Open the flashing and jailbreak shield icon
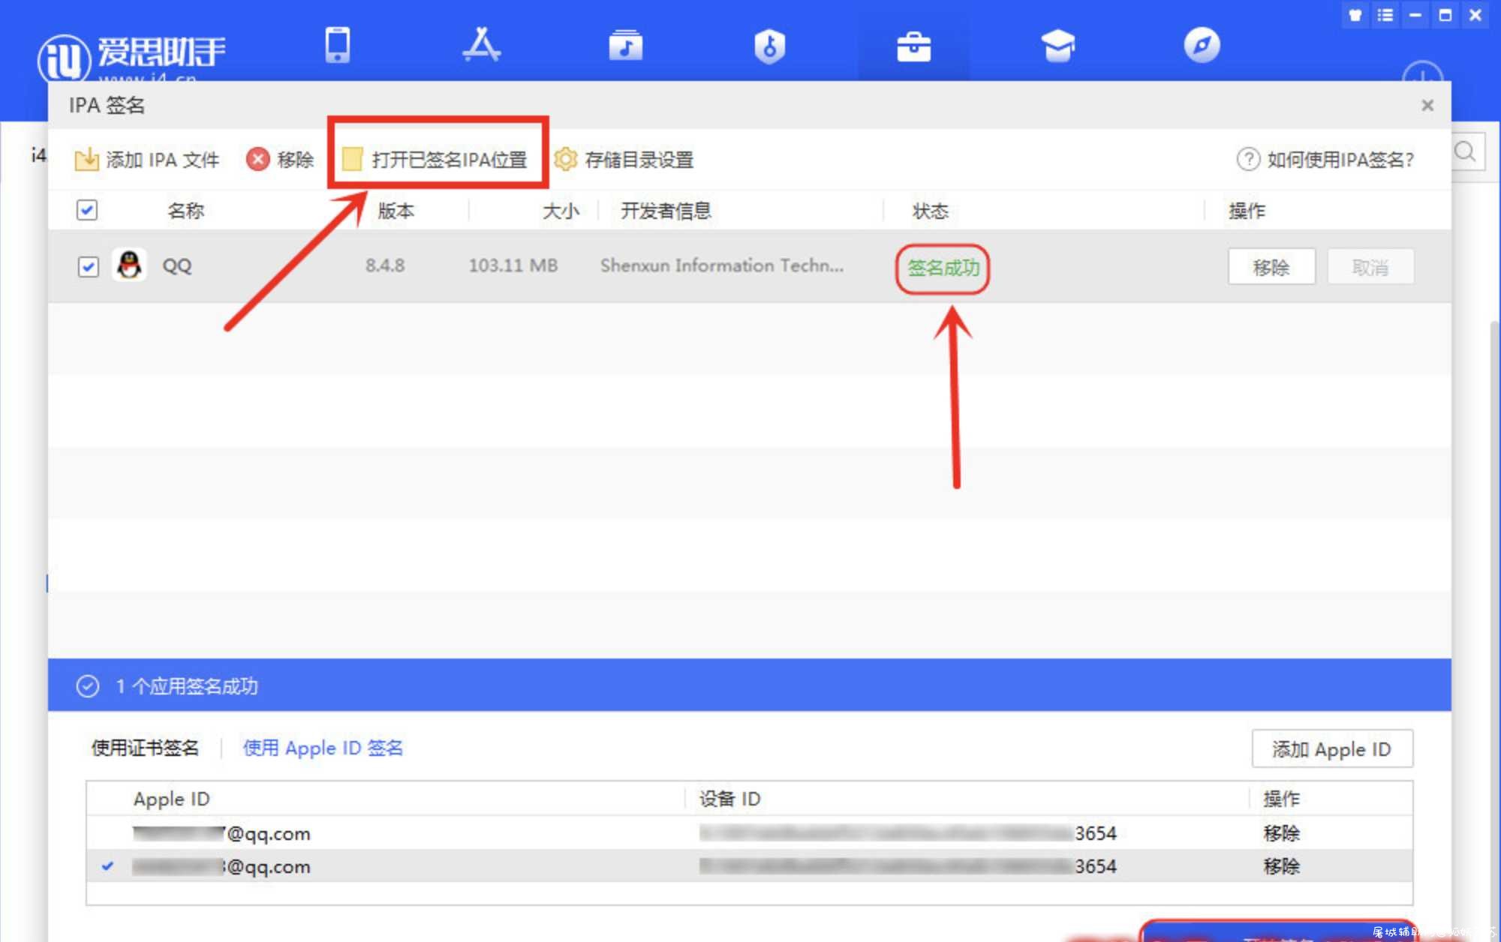Viewport: 1501px width, 942px height. click(x=769, y=46)
